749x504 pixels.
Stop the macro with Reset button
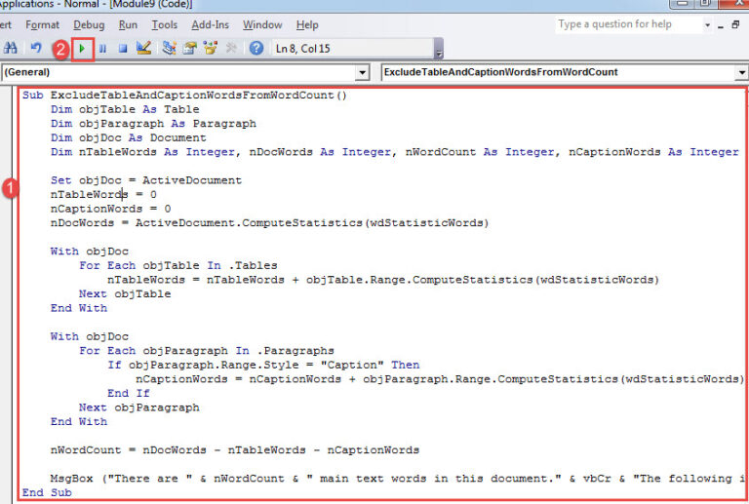(x=123, y=48)
